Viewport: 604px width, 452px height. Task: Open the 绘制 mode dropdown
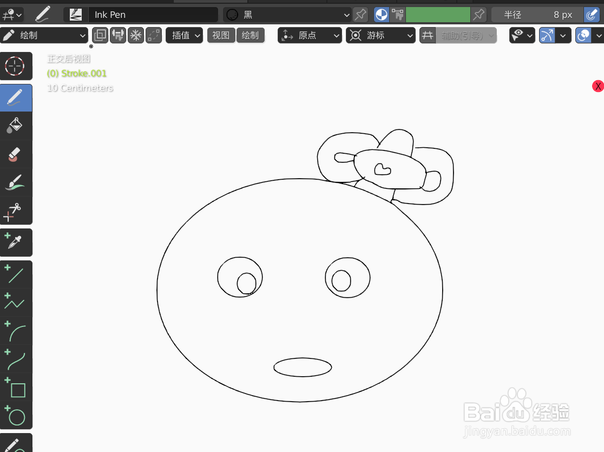pyautogui.click(x=44, y=35)
